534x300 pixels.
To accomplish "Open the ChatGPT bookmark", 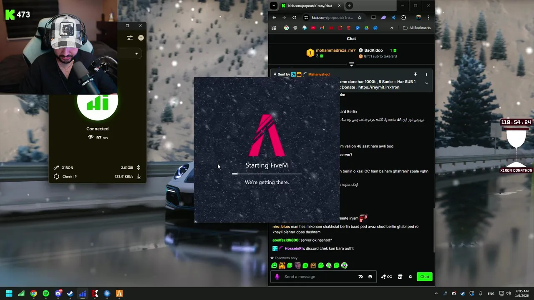I will (x=295, y=28).
